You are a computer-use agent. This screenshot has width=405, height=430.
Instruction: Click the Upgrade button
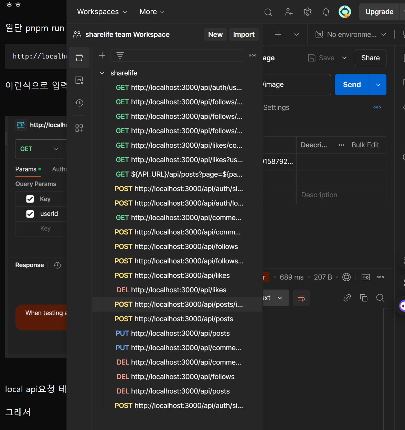click(x=379, y=12)
